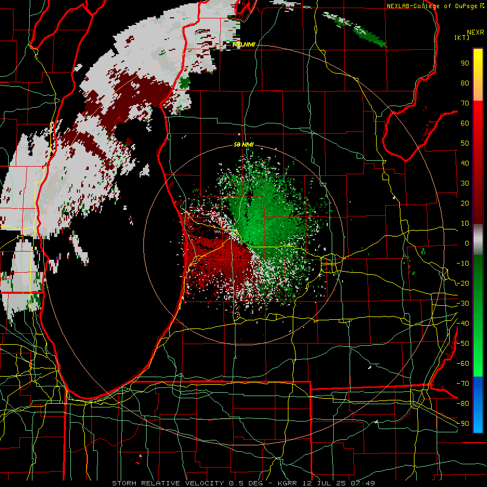The height and width of the screenshot is (487, 487).
Task: Click the positive 20 scale value
Action: click(x=465, y=203)
